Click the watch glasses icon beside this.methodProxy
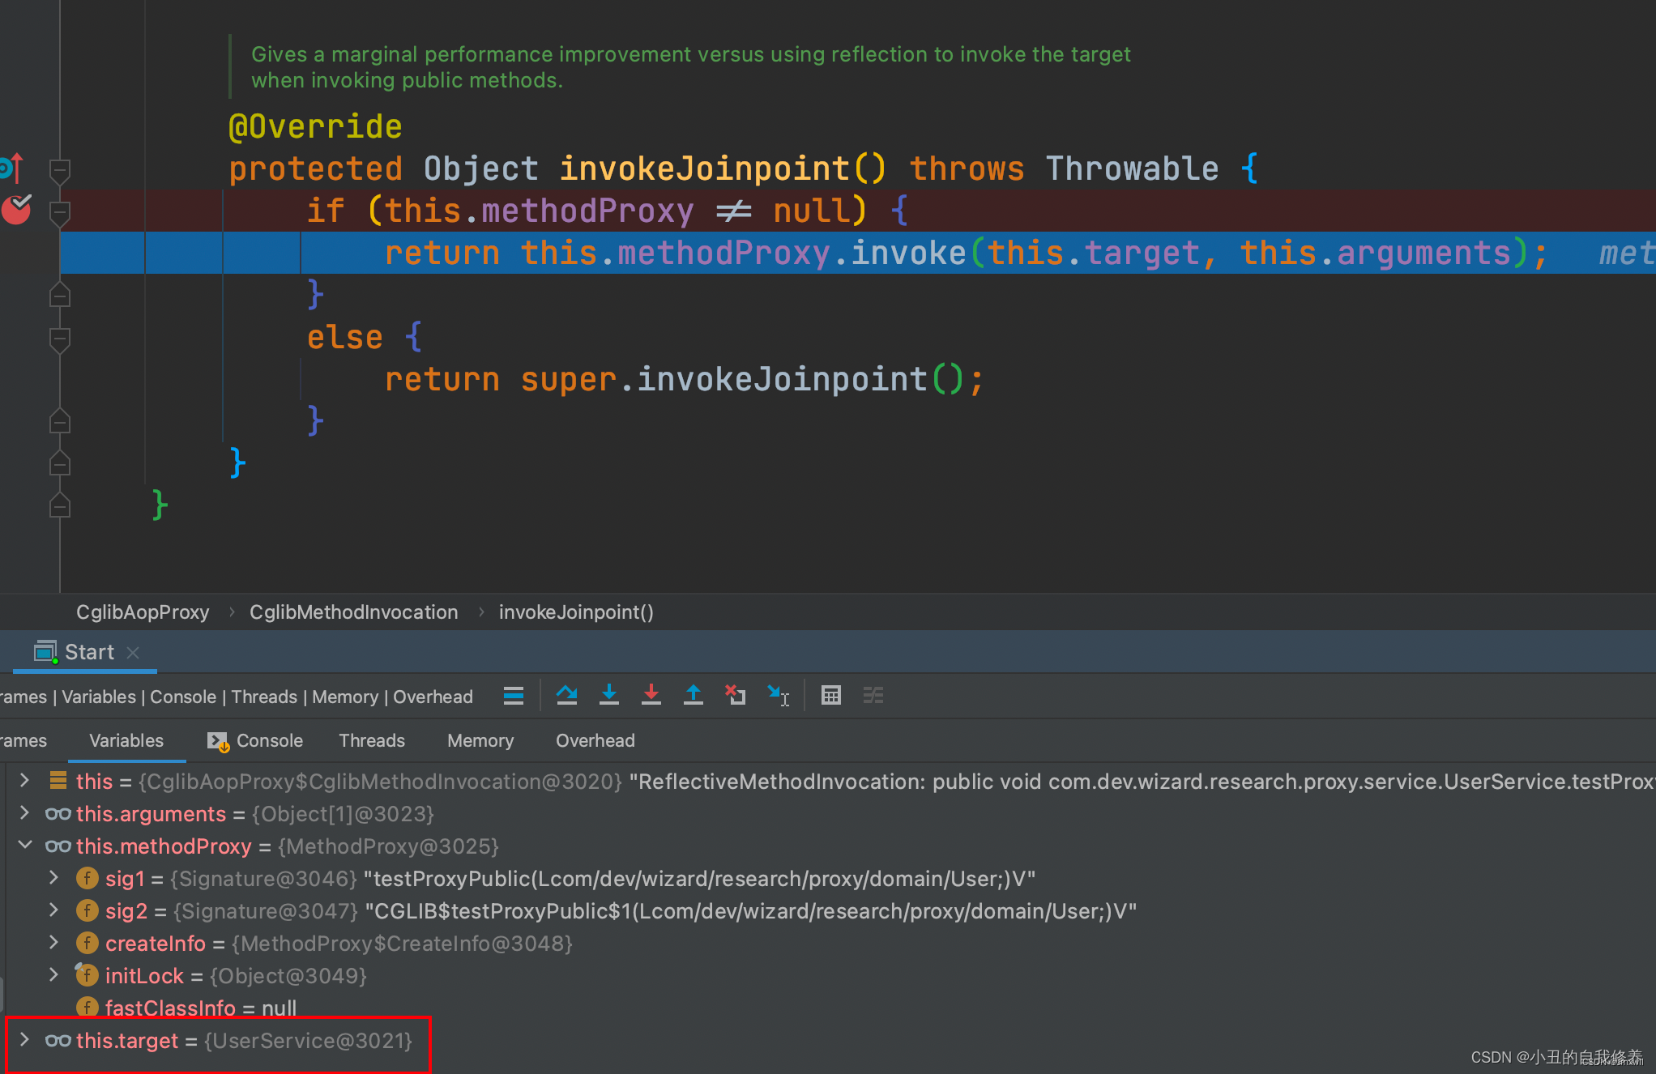The width and height of the screenshot is (1656, 1074). click(x=58, y=846)
